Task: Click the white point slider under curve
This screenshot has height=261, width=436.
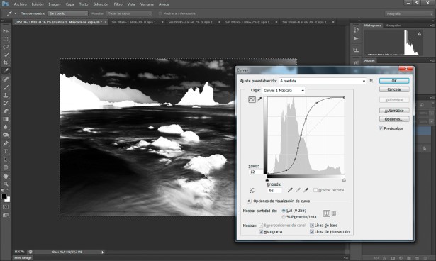Action: (x=344, y=180)
